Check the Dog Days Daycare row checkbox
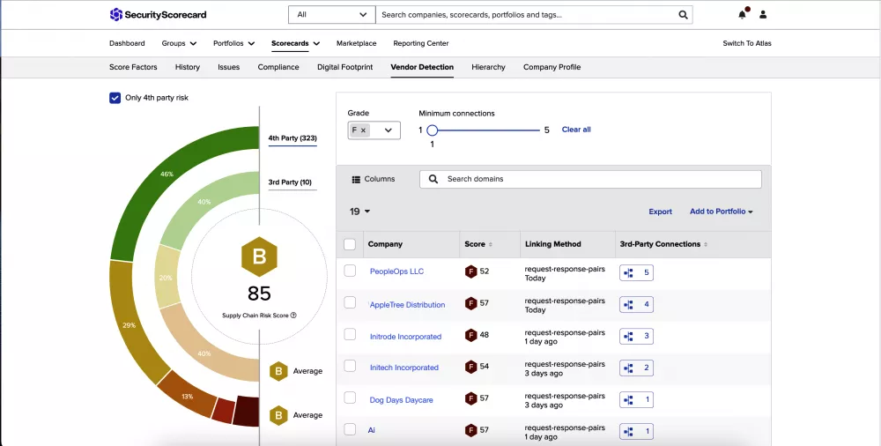881x446 pixels. (350, 398)
